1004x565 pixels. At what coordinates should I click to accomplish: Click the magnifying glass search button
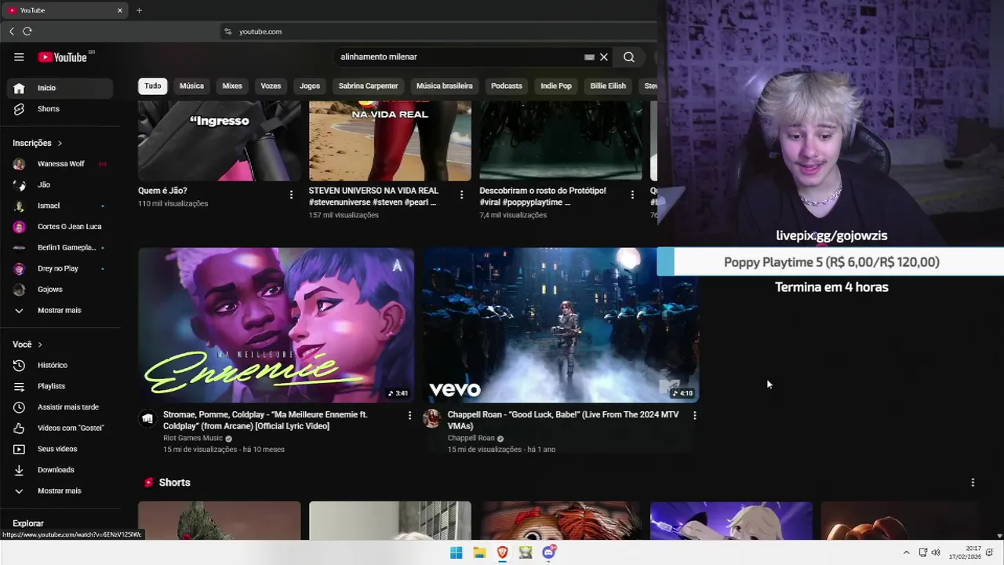click(629, 56)
